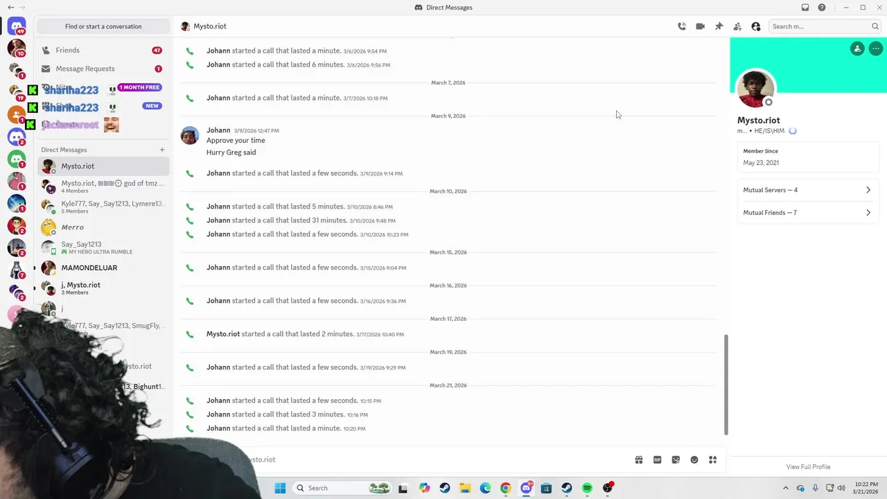
Task: Open the j, Mysto.riot group DM
Action: [103, 288]
